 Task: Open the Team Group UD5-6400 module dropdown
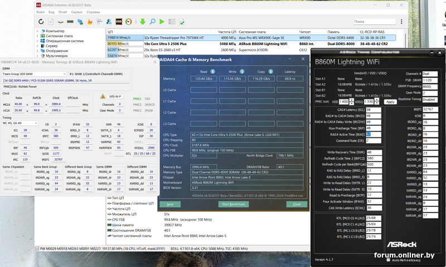pos(34,74)
